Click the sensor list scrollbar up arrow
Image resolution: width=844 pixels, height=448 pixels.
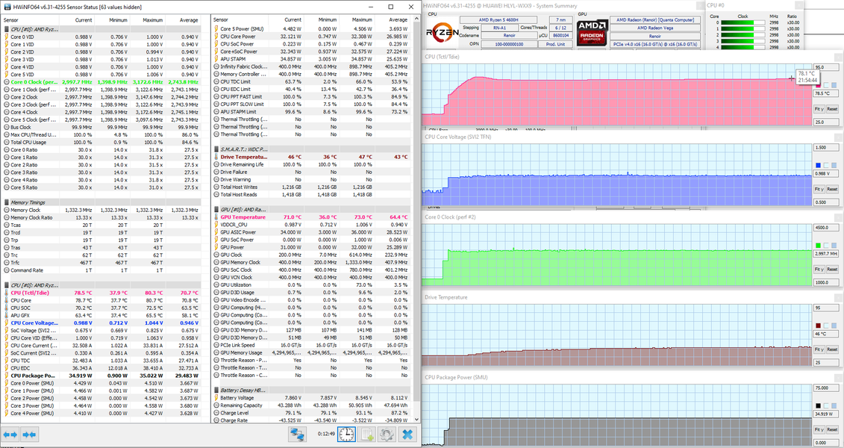pyautogui.click(x=416, y=19)
